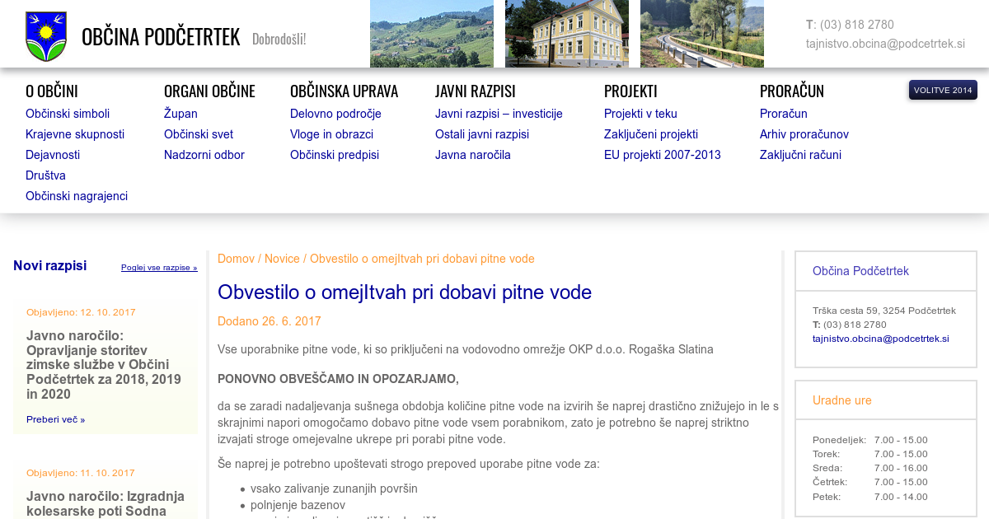Open the yellow building header photo
Screen dimensions: 989x519
click(x=566, y=34)
